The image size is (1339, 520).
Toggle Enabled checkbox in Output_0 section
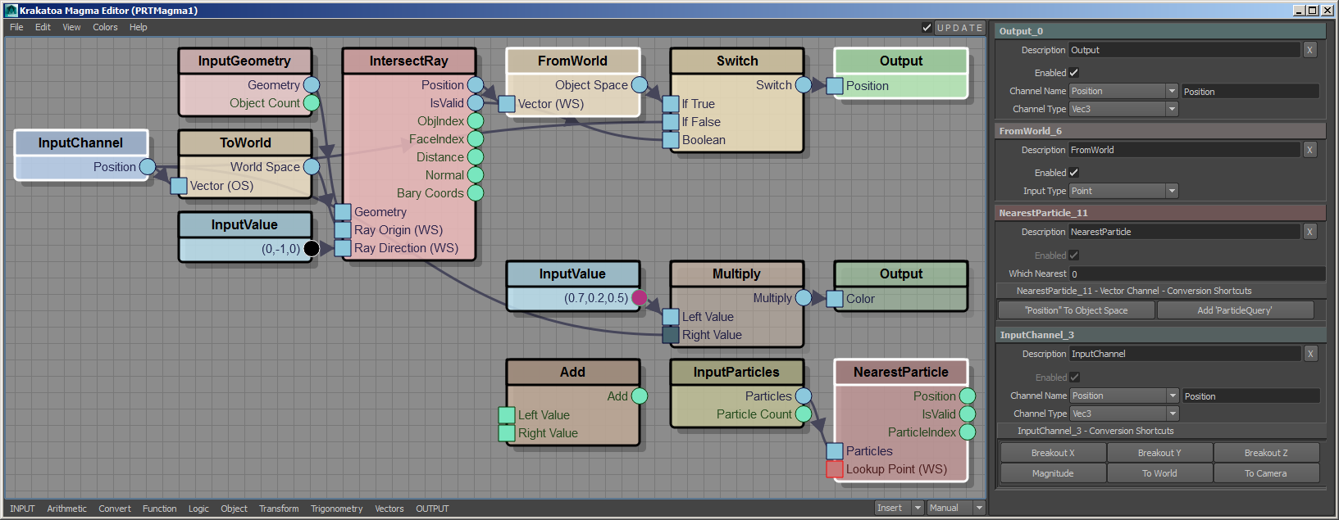click(x=1074, y=73)
